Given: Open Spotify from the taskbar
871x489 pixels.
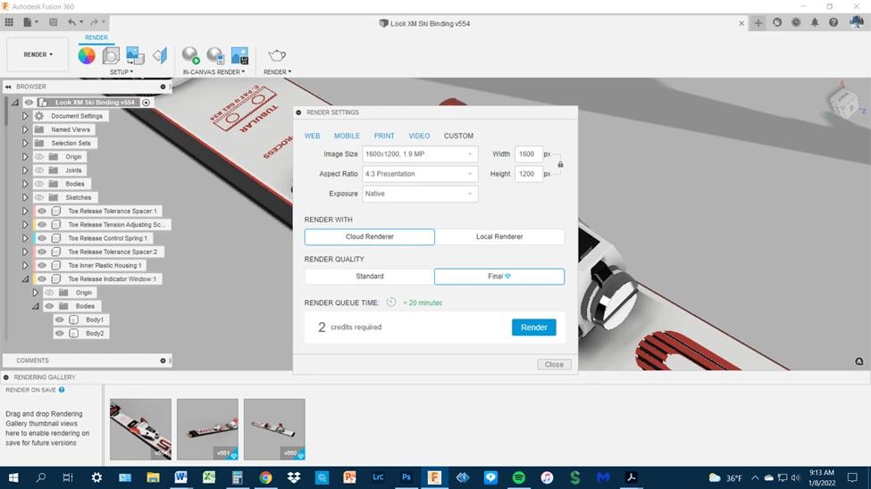Looking at the screenshot, I should coord(519,477).
